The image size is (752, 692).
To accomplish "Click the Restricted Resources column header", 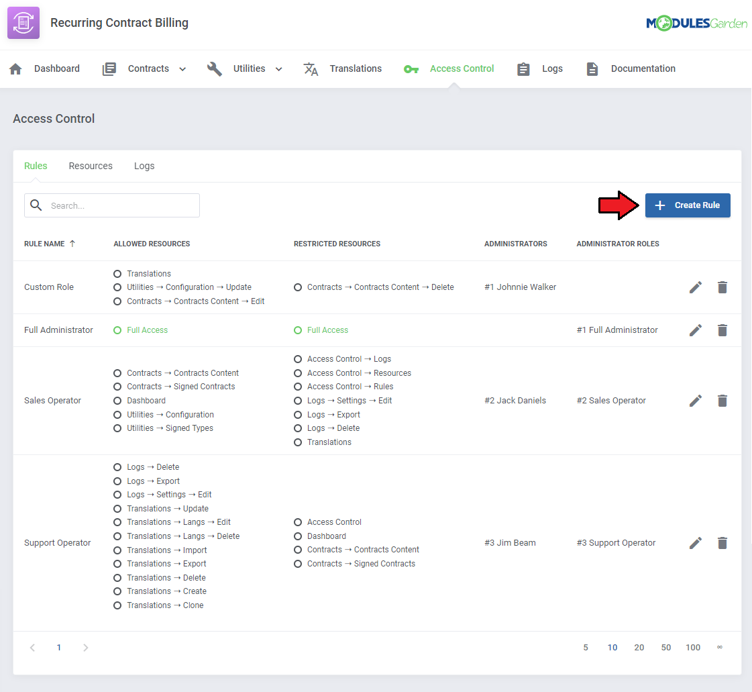I will point(337,244).
